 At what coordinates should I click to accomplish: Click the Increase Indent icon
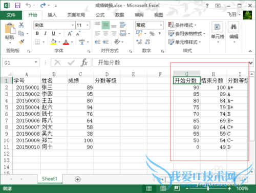(x=105, y=42)
